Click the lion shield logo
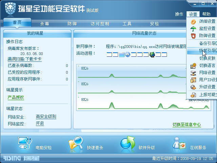The height and width of the screenshot is (163, 217). [11, 8]
